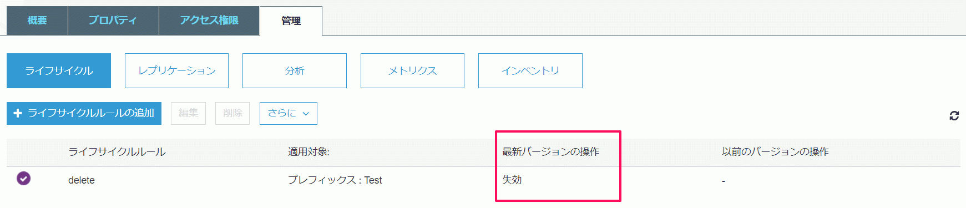Switch to the プロパティ tab

113,21
